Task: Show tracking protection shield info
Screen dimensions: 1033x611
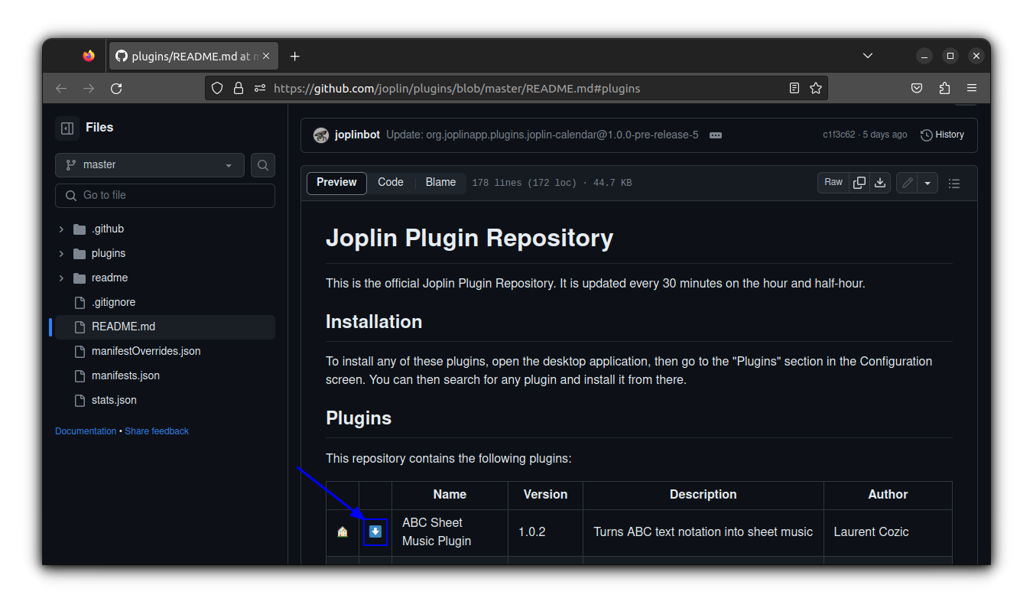Action: tap(217, 88)
